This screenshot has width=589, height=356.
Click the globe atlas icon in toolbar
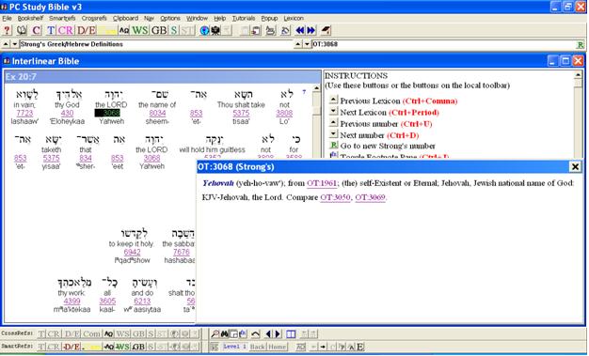(x=204, y=30)
